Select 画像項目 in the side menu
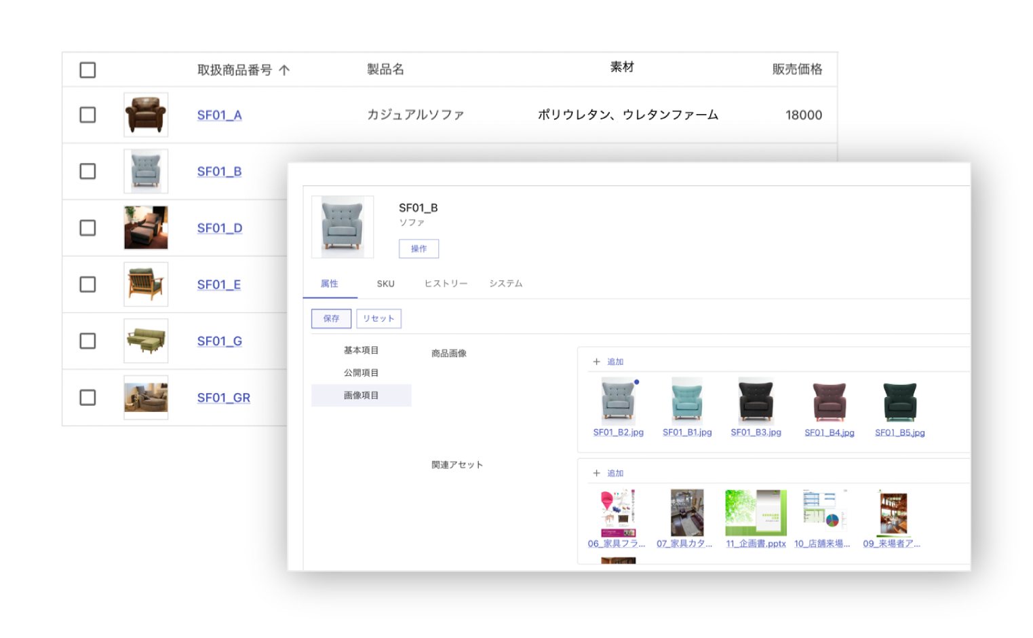Viewport: 1033px width, 638px height. (361, 395)
